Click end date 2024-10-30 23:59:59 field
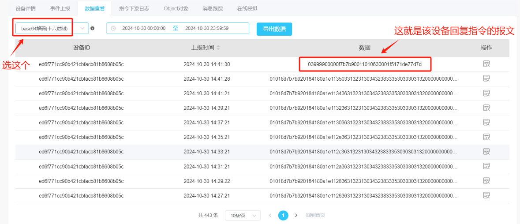The image size is (520, 224). click(206, 29)
